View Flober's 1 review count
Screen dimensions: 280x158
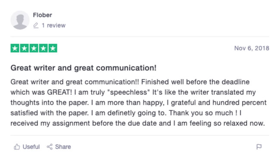[x=53, y=25]
